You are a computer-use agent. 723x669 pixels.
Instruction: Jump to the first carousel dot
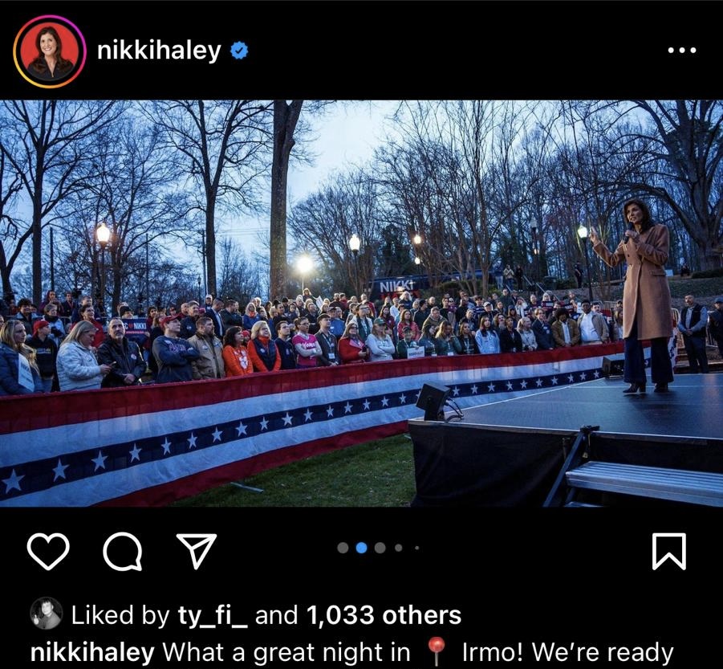(343, 548)
